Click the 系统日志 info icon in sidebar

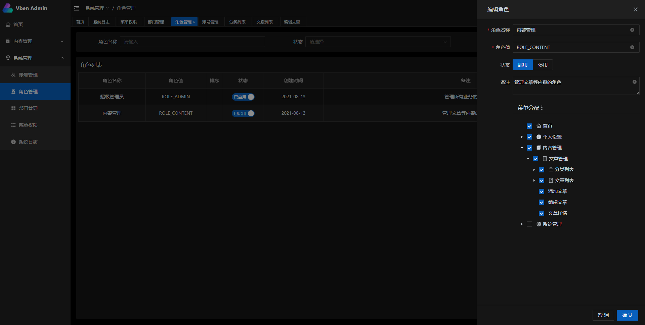[x=13, y=142]
